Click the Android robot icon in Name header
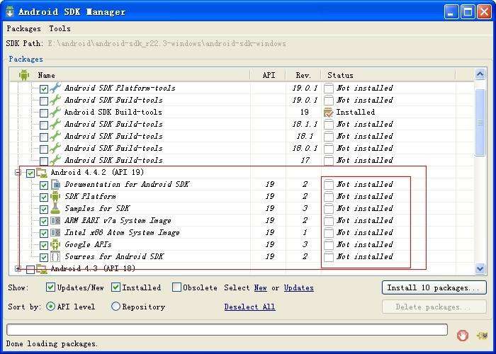 pyautogui.click(x=24, y=75)
